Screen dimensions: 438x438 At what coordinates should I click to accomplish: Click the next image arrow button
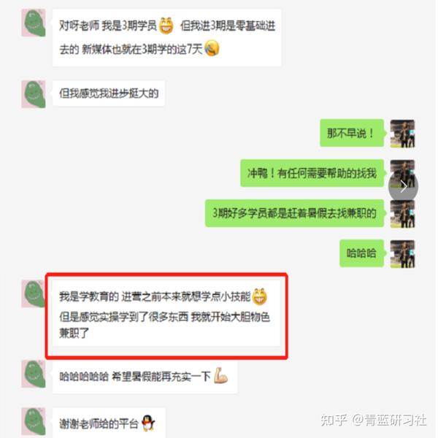click(x=403, y=186)
